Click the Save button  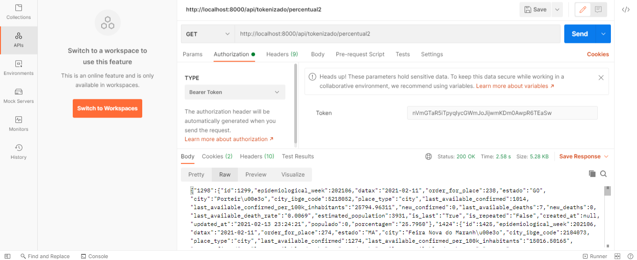pos(535,9)
